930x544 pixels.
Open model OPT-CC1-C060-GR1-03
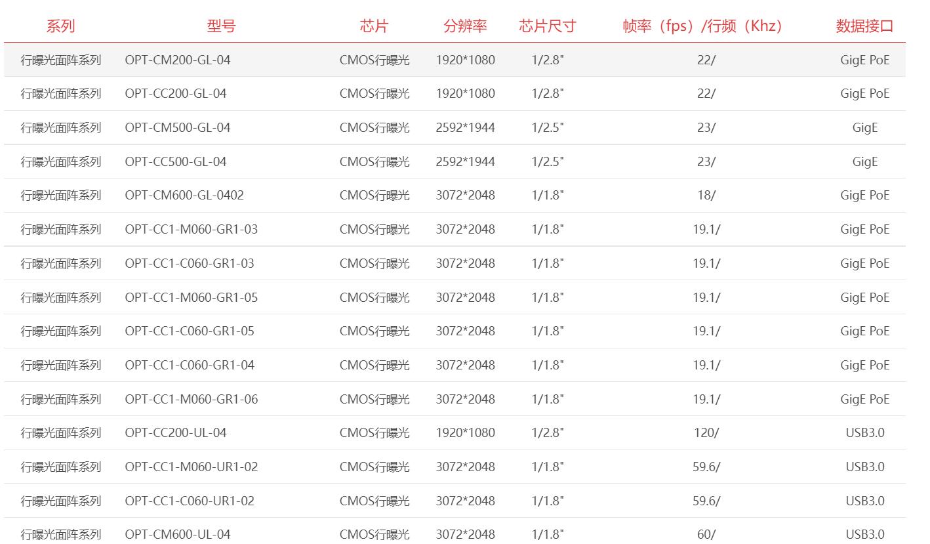click(189, 263)
